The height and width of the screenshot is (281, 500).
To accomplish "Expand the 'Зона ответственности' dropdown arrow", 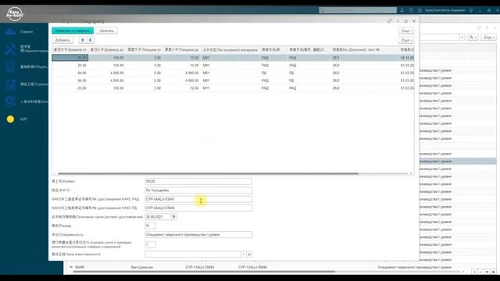I will click(x=243, y=254).
